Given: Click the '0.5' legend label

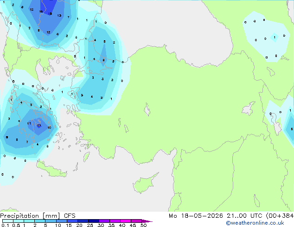Looking at the screenshot, I should 16,225.
